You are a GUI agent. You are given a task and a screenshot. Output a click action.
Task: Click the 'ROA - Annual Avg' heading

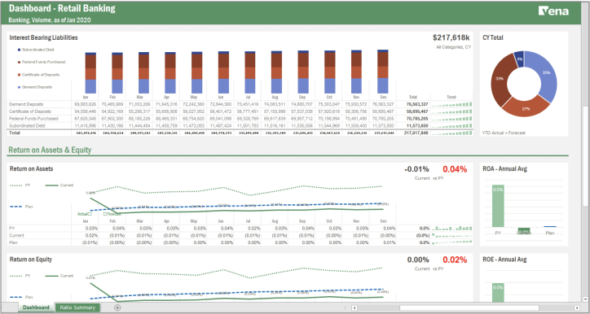click(505, 169)
